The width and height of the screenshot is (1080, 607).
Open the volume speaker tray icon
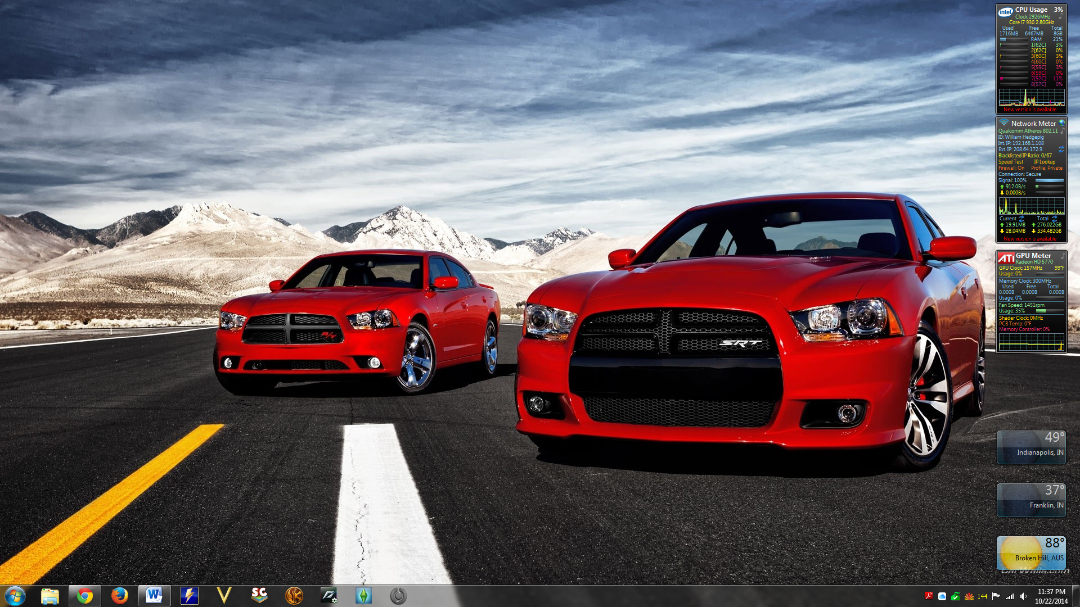click(1023, 596)
